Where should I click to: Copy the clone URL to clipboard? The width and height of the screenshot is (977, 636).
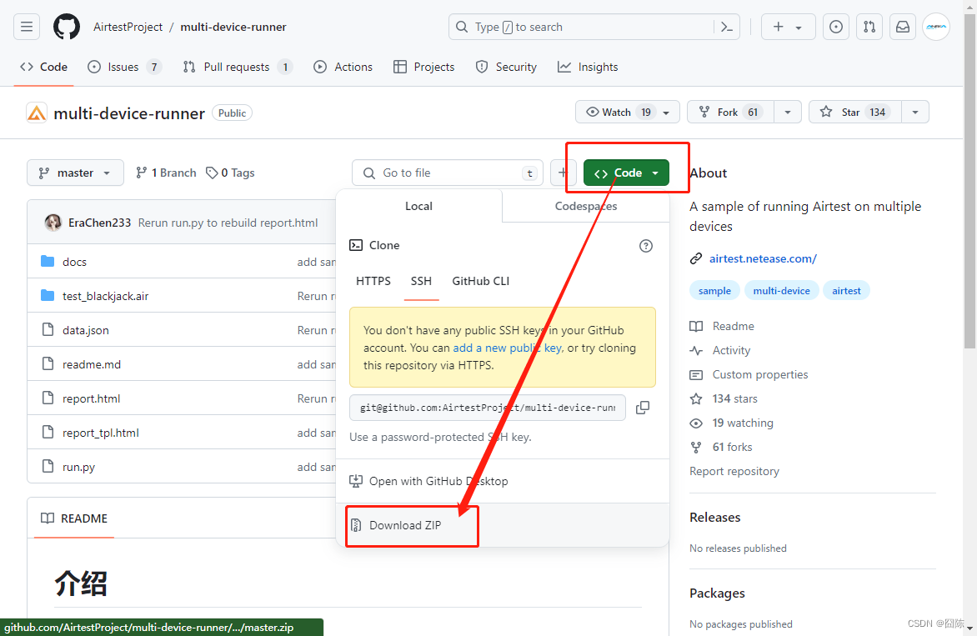[x=643, y=408]
